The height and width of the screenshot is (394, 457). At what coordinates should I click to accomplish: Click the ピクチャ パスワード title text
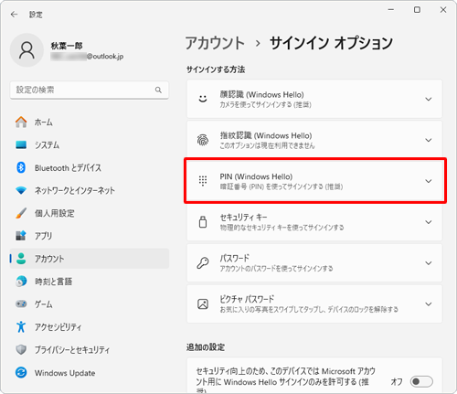pyautogui.click(x=247, y=299)
